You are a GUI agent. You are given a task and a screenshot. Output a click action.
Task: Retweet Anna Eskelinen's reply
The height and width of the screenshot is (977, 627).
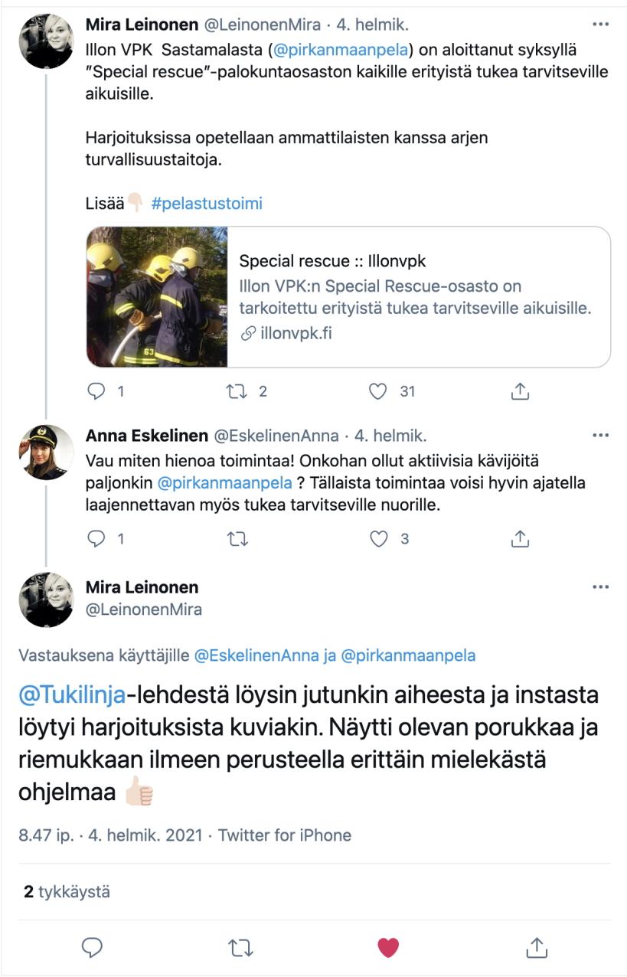238,539
